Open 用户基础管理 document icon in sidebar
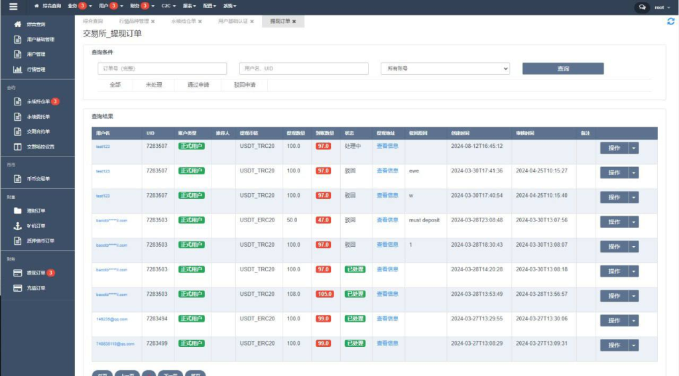Image resolution: width=679 pixels, height=376 pixels. pos(18,39)
